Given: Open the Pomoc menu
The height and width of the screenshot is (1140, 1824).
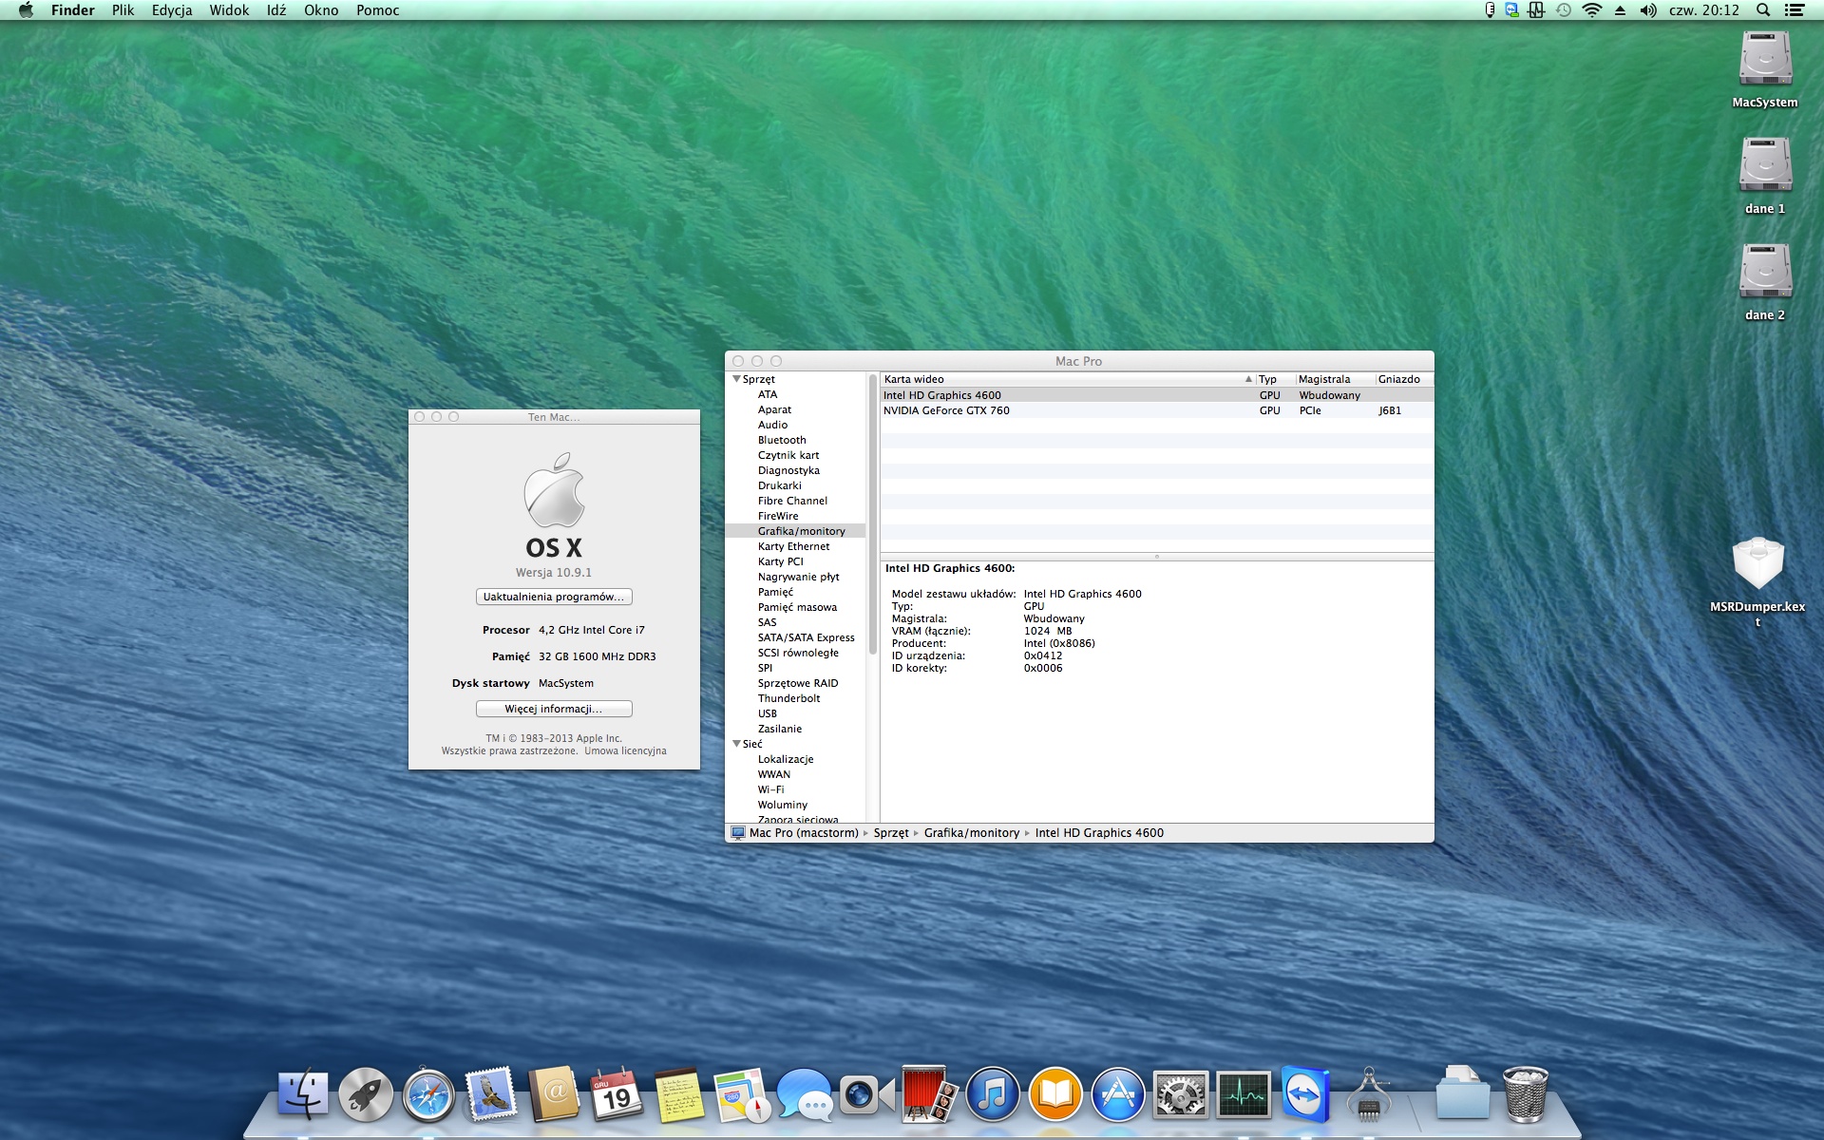Looking at the screenshot, I should [x=377, y=10].
